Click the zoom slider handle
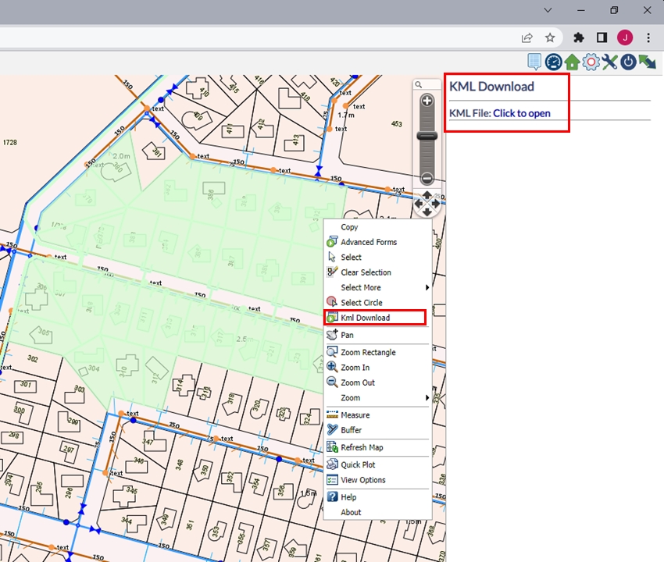This screenshot has width=664, height=562. [427, 136]
